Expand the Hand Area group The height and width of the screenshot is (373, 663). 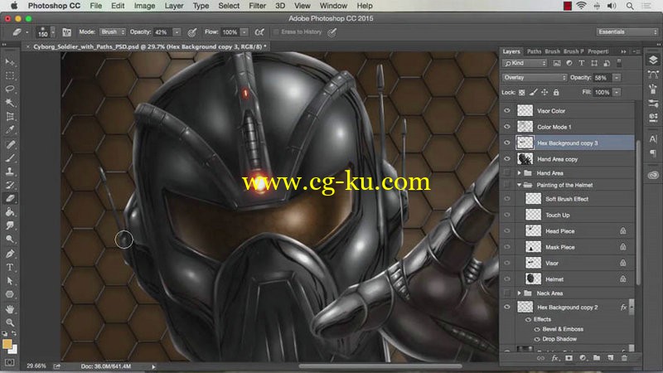tap(520, 173)
